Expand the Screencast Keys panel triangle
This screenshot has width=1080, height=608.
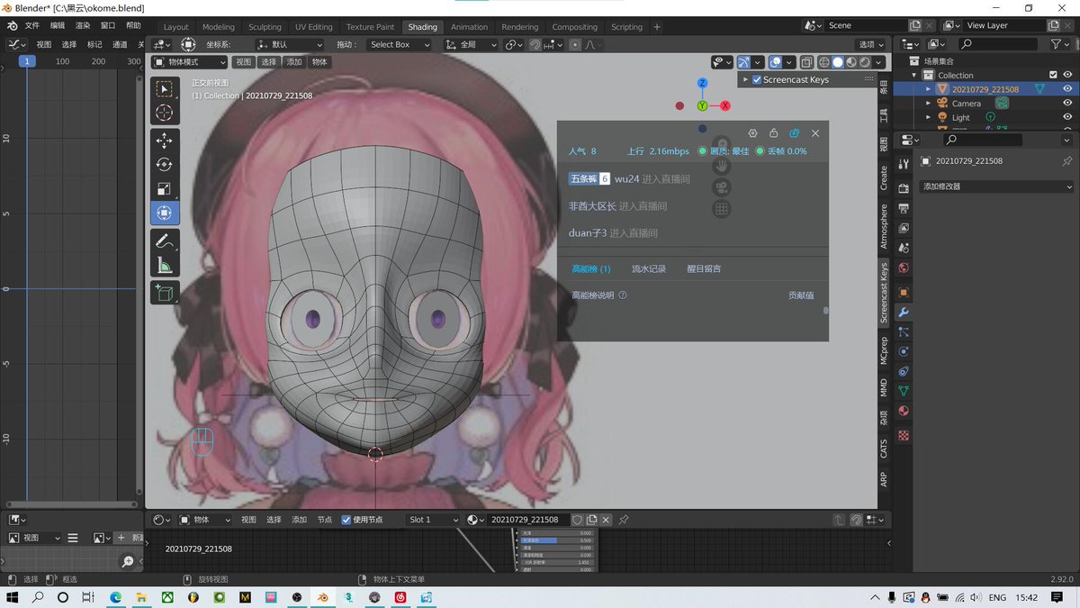point(745,79)
